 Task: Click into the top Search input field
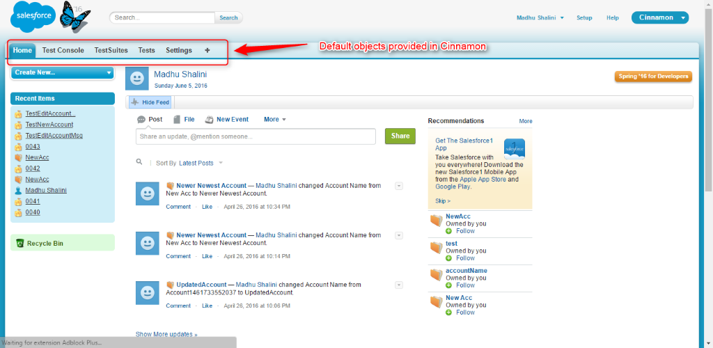pos(162,17)
